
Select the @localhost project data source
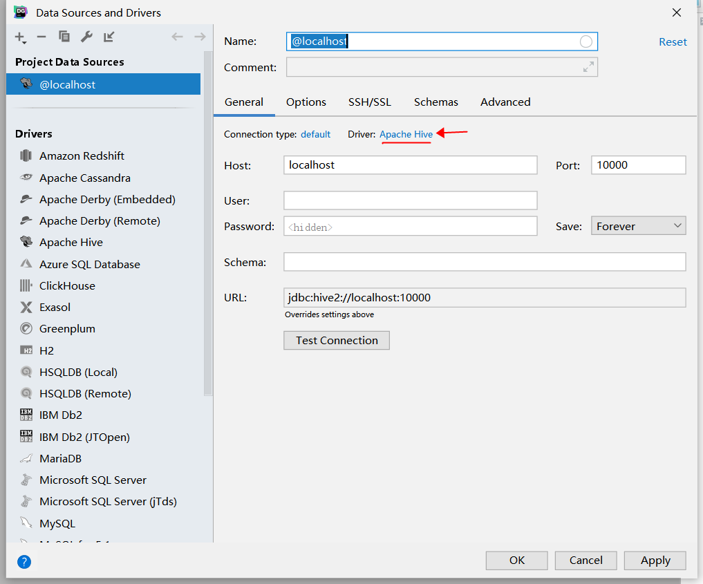point(103,84)
